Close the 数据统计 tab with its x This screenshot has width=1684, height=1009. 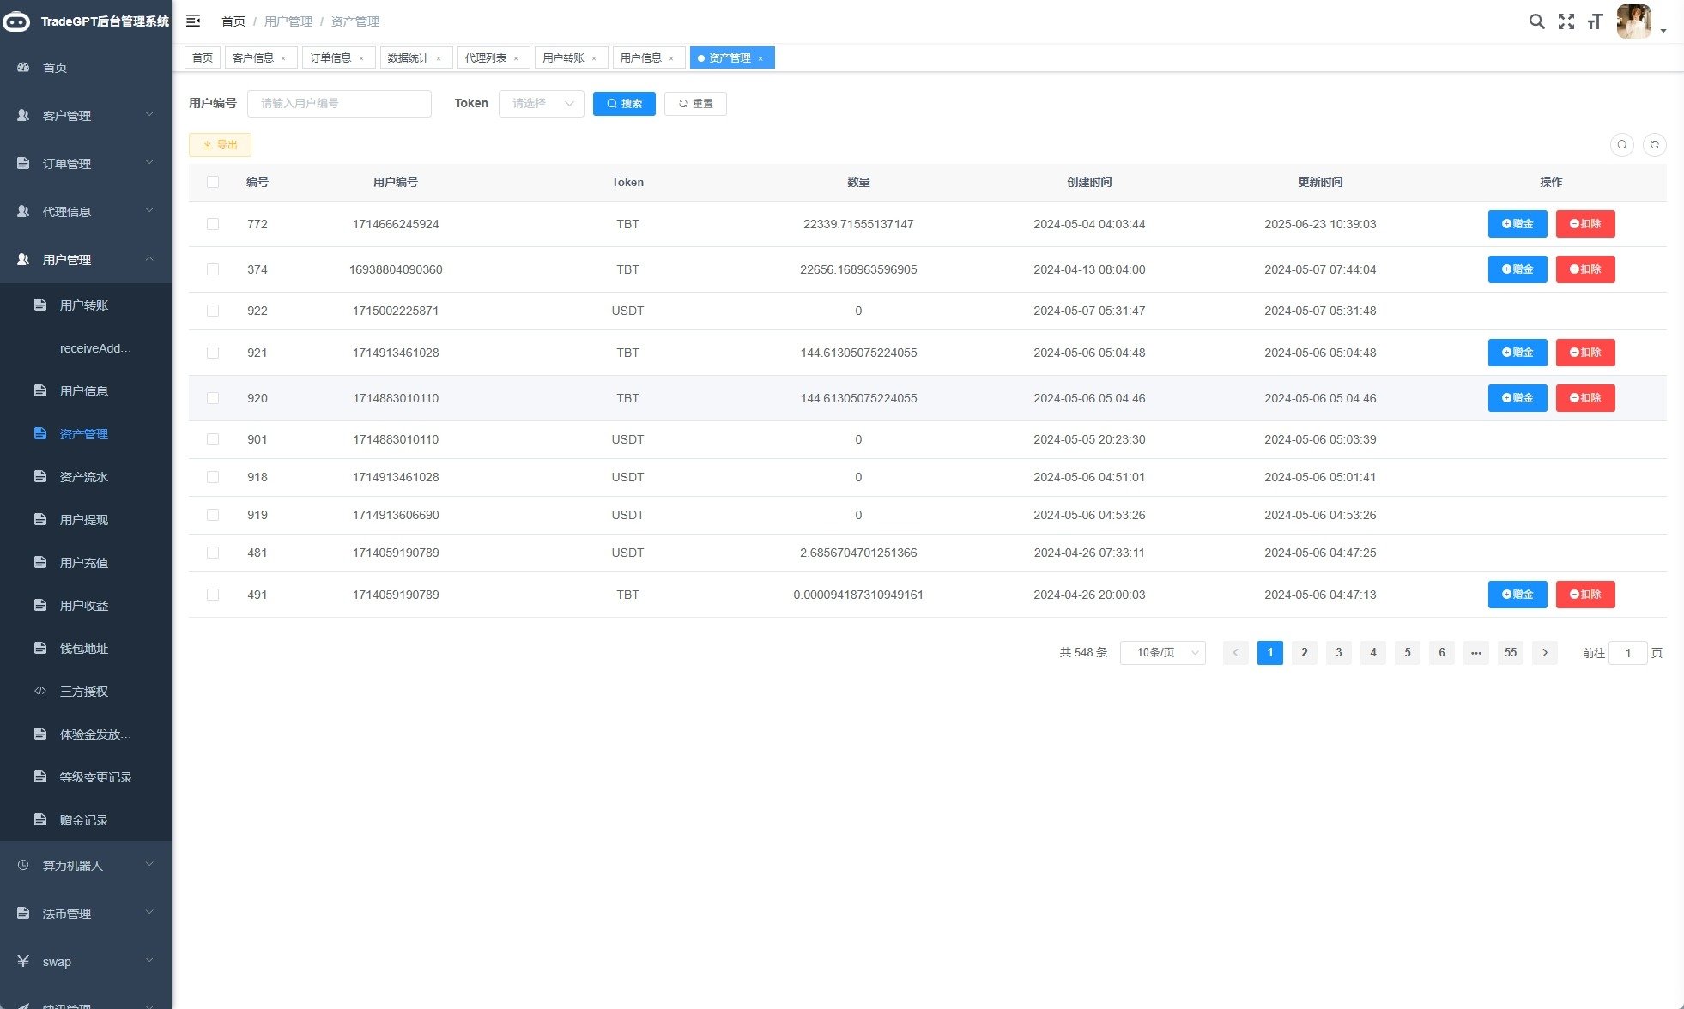439,58
